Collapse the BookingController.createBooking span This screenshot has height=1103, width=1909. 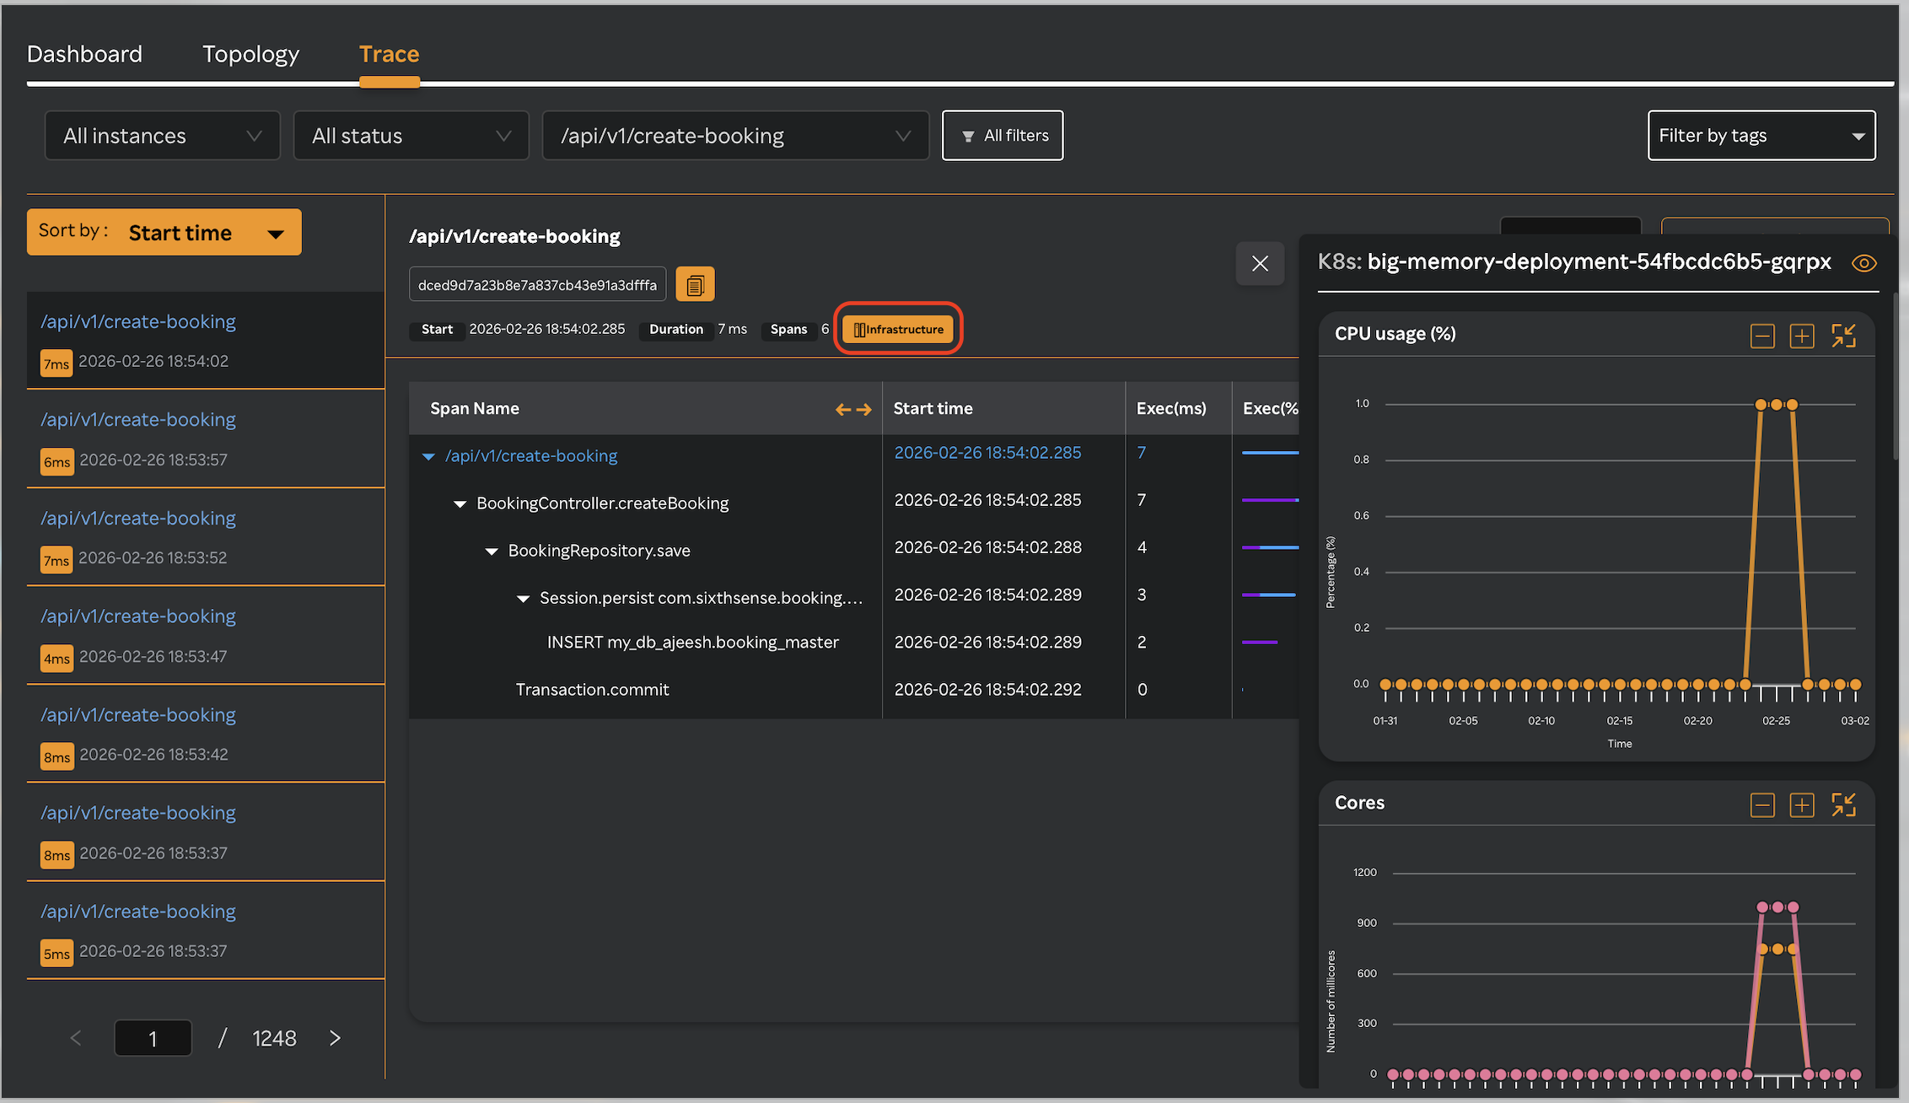(460, 503)
